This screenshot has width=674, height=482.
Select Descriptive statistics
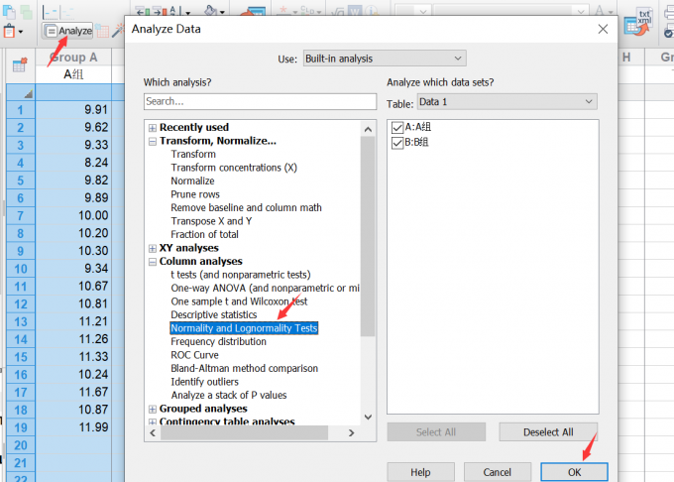click(x=214, y=314)
